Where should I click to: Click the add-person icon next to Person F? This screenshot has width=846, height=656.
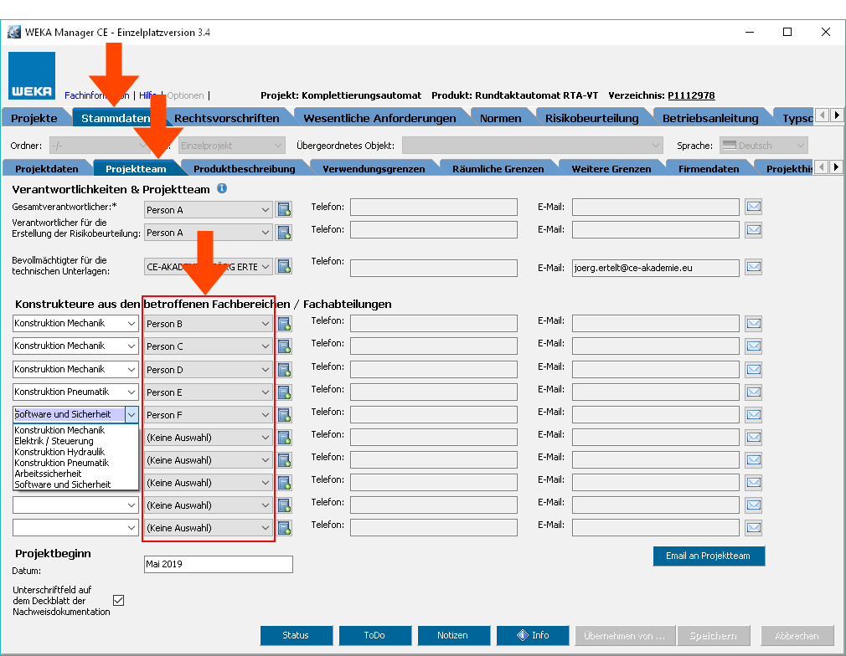(284, 414)
